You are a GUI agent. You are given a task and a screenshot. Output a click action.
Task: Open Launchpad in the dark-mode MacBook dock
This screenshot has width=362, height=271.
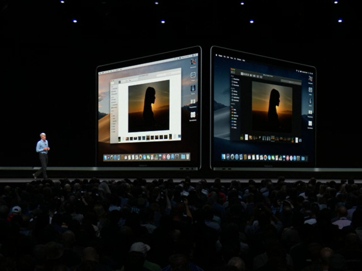[x=233, y=157]
